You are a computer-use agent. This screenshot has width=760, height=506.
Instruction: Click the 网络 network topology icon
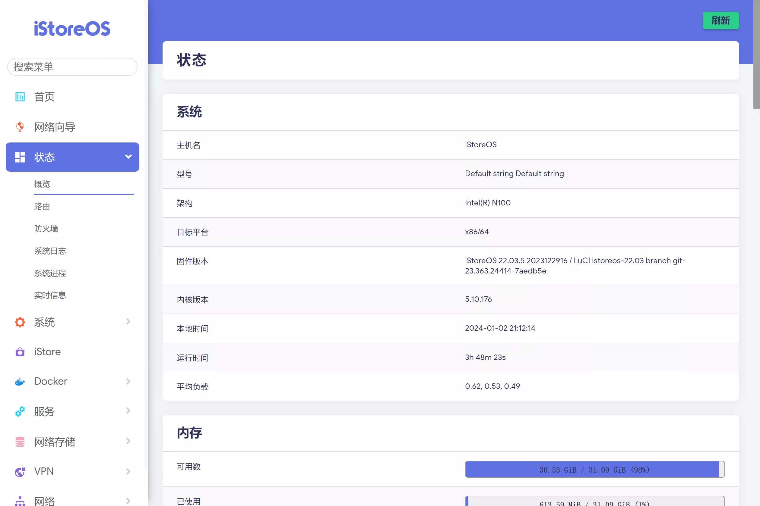coord(20,501)
